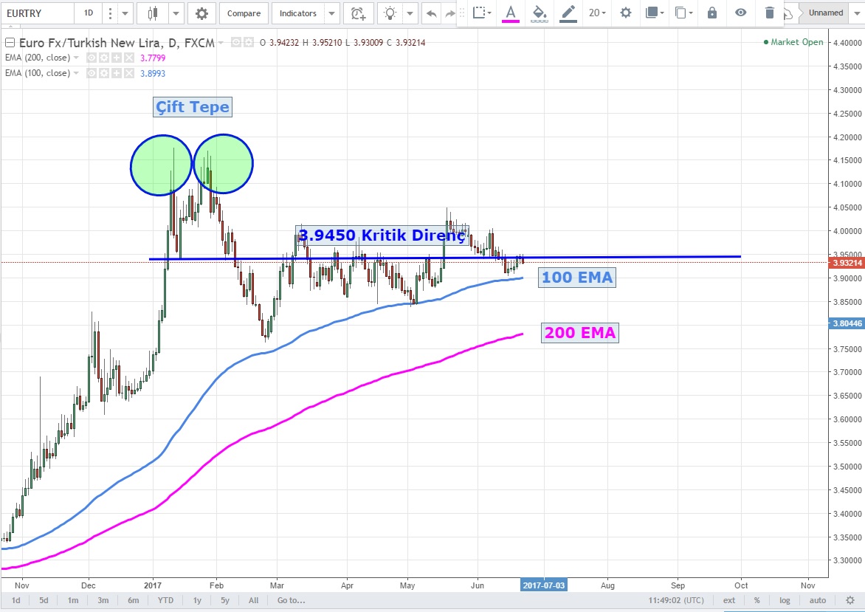Open the text color swatch picker
This screenshot has width=865, height=612.
coord(510,13)
